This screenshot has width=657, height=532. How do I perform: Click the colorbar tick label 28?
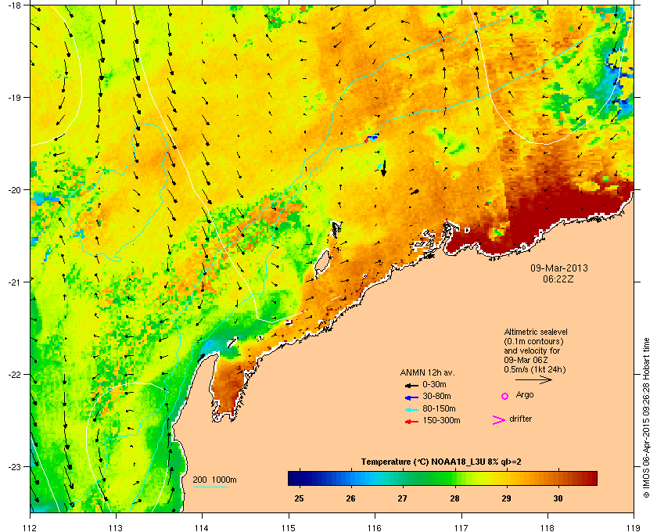coord(454,498)
